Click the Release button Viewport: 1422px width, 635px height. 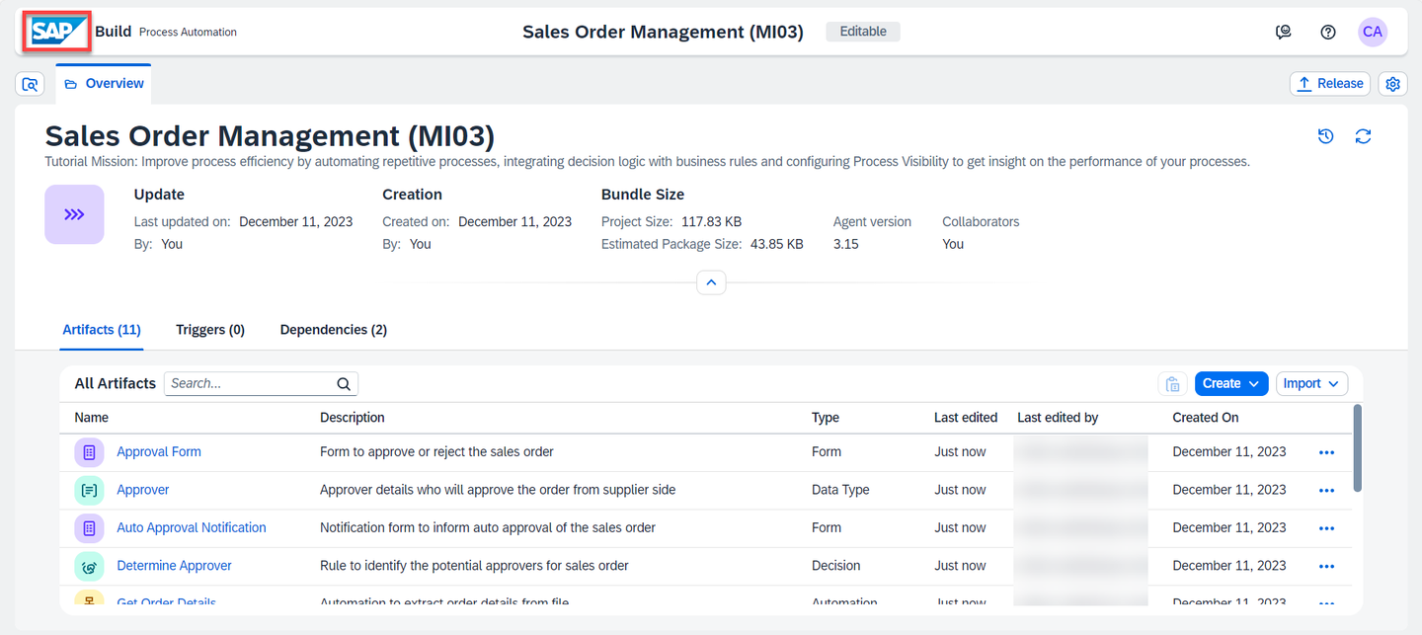coord(1330,84)
